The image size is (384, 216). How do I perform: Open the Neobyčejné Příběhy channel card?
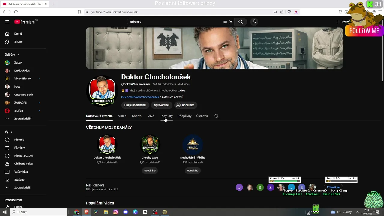[193, 149]
